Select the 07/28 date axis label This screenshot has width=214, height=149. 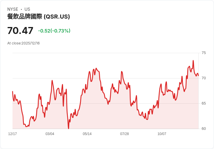tap(124, 134)
